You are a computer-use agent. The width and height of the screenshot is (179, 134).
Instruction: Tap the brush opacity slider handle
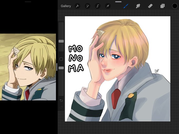tap(61, 68)
